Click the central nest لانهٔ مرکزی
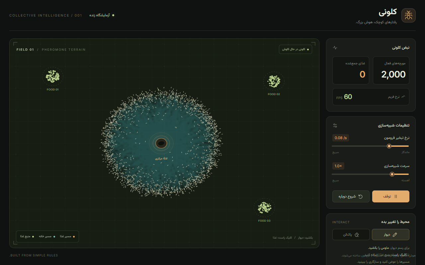425x265 pixels. [x=161, y=143]
